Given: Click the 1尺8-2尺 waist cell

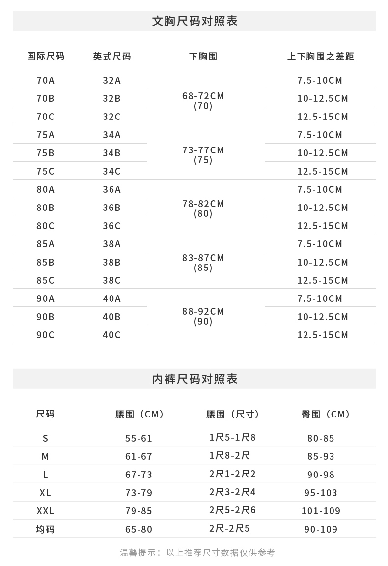Looking at the screenshot, I should (x=229, y=456).
